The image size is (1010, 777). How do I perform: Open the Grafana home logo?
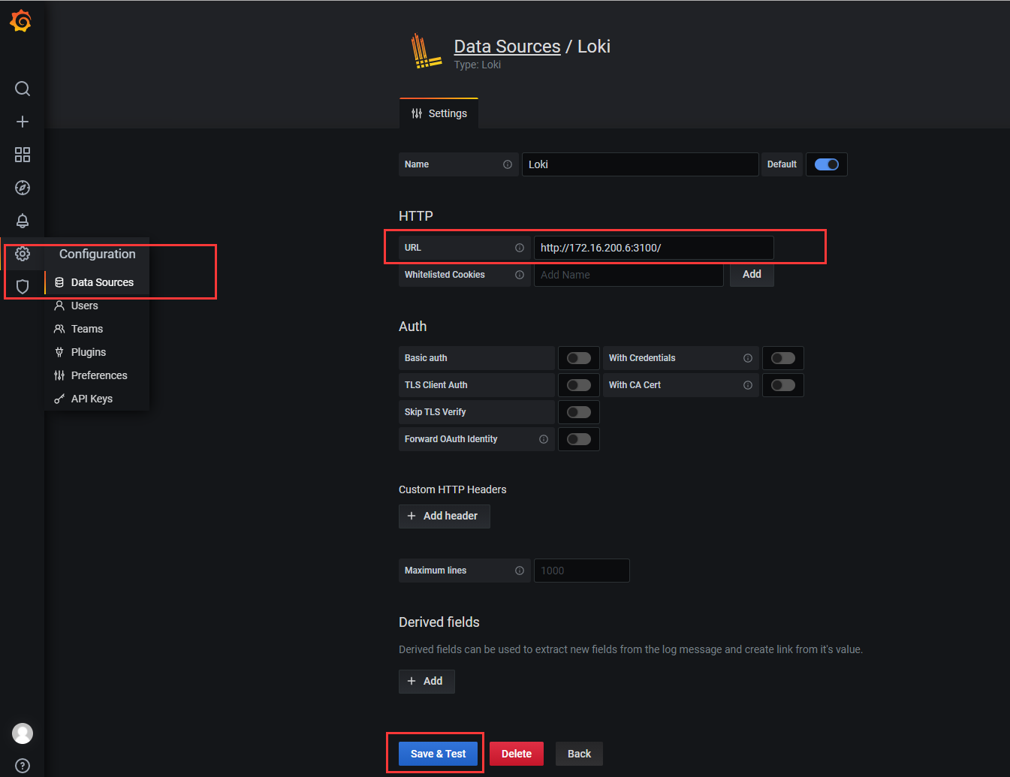22,21
